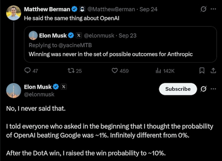Repost Matthew Berman's tweet with 25 reposts
Screen dimensions: 222x161
[x=71, y=71]
